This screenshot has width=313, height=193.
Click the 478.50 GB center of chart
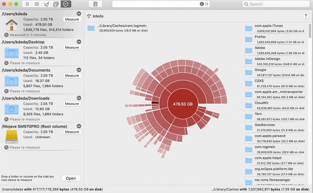(x=183, y=104)
